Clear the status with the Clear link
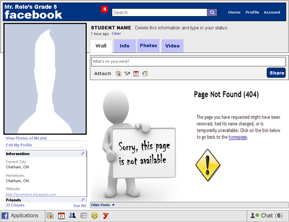289x222 pixels. tap(116, 33)
